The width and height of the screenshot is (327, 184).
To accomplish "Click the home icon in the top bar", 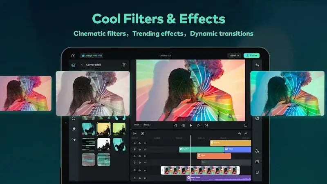I will (73, 56).
